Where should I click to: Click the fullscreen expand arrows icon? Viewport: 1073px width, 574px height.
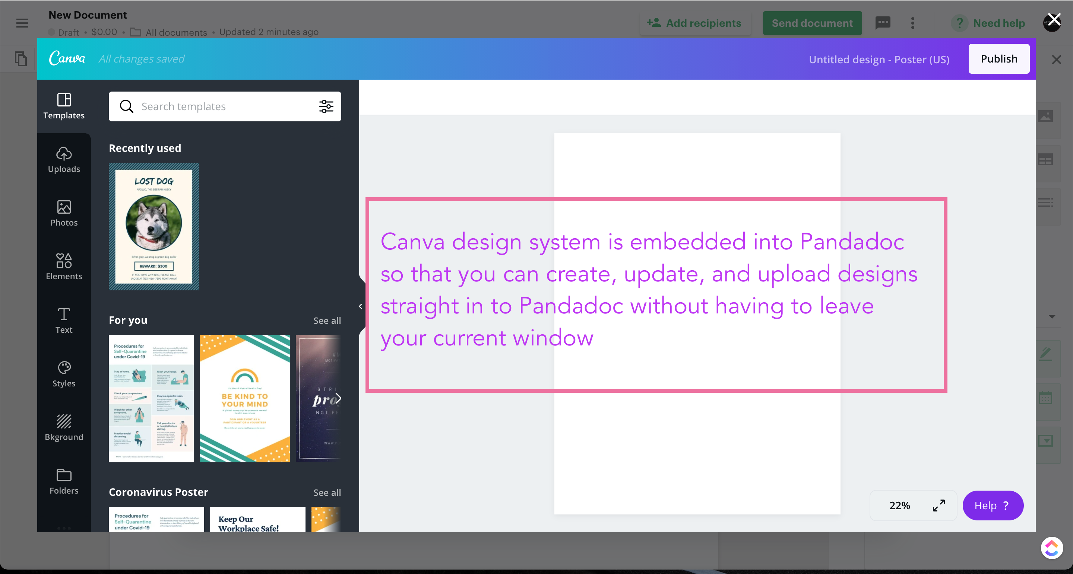tap(939, 505)
